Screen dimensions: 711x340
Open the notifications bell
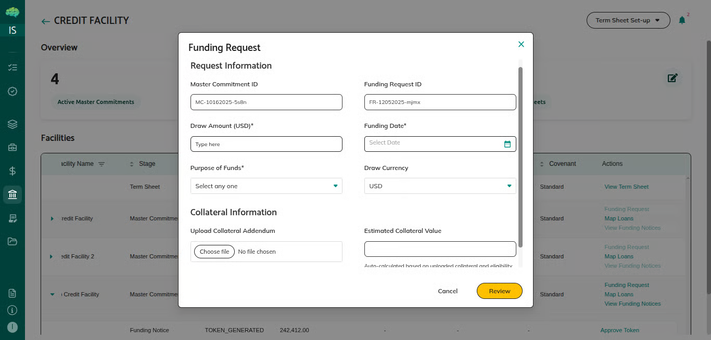pyautogui.click(x=682, y=20)
